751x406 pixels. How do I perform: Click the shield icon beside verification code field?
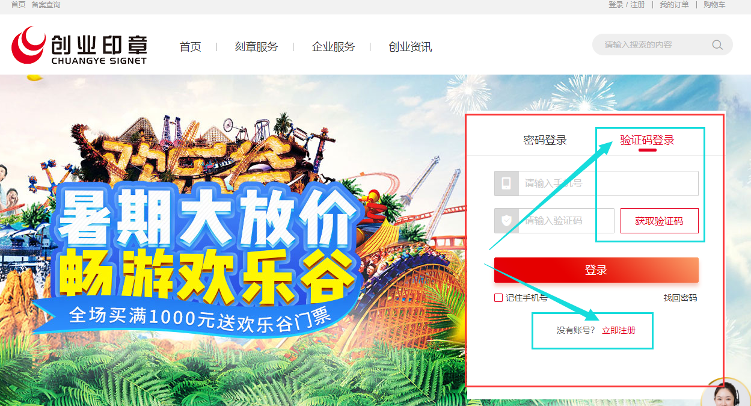pos(506,221)
